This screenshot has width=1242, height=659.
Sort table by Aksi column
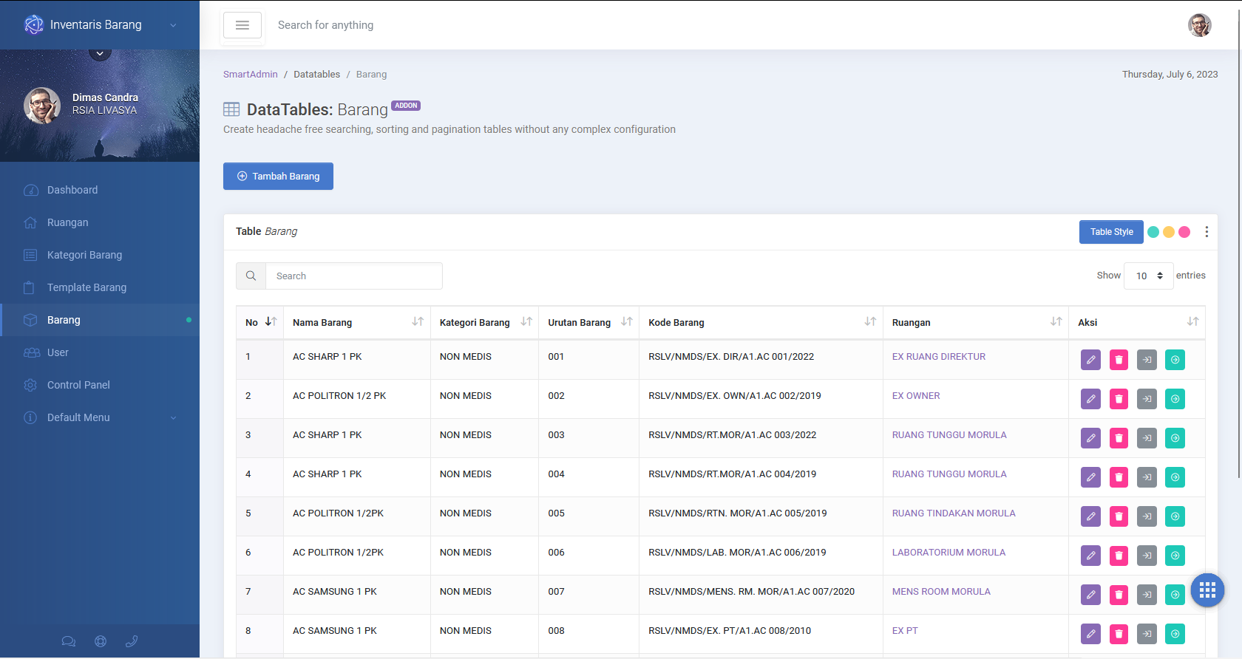coord(1137,323)
